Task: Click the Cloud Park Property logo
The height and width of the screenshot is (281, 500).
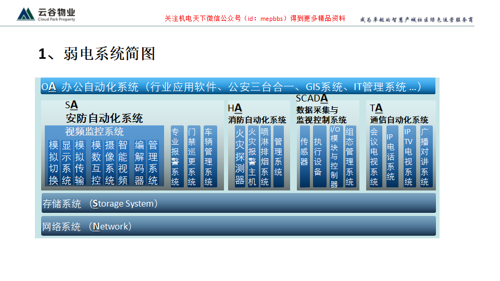Action: [x=46, y=14]
